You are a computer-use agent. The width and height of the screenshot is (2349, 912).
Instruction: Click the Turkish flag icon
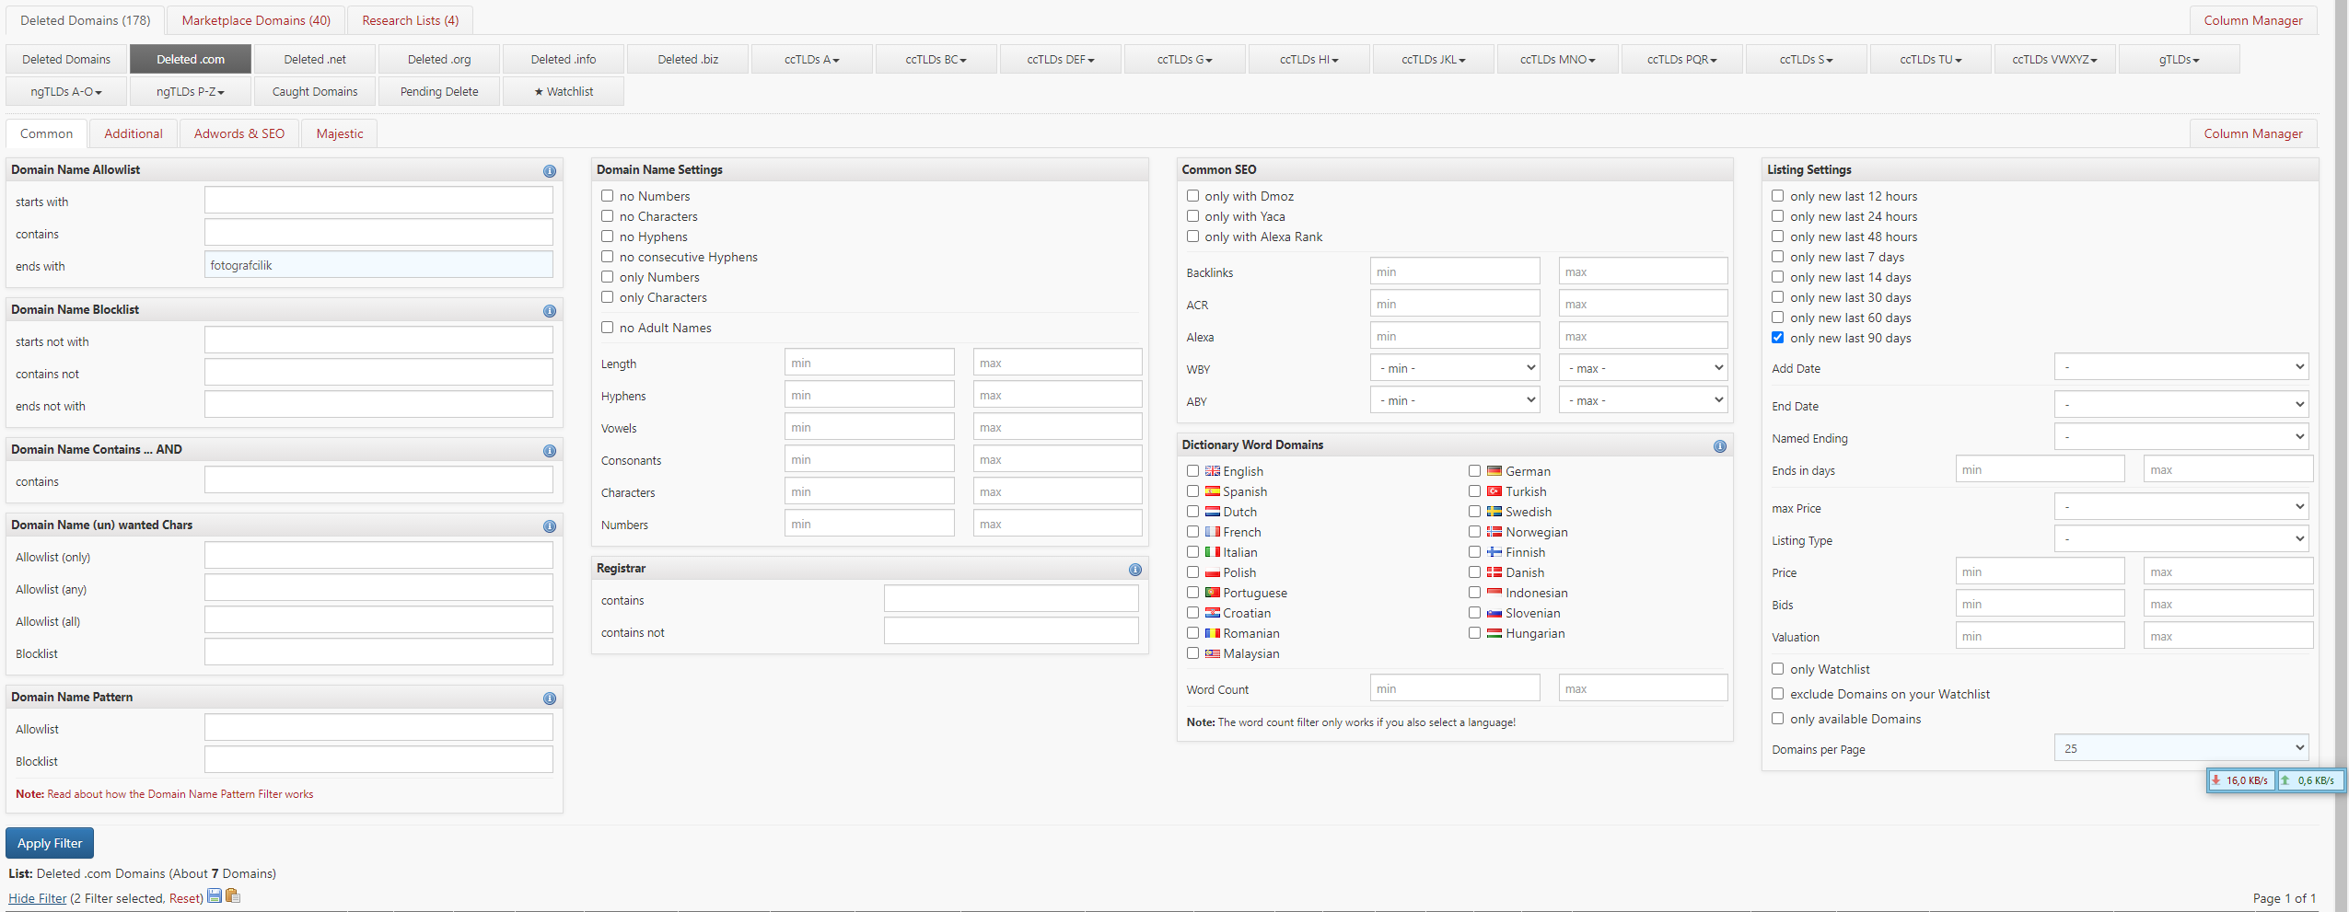pos(1494,491)
